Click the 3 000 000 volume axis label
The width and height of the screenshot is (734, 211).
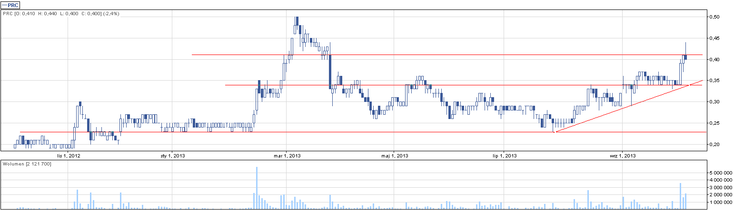pyautogui.click(x=720, y=188)
